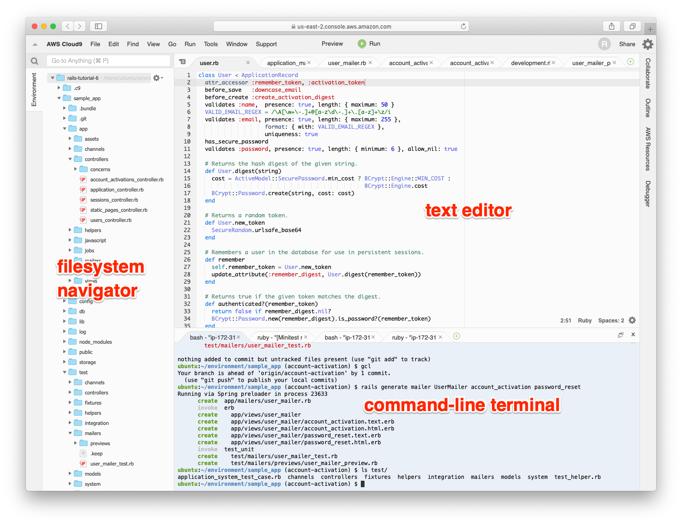The image size is (682, 525).
Task: Click the Safari share icon
Action: coord(611,26)
